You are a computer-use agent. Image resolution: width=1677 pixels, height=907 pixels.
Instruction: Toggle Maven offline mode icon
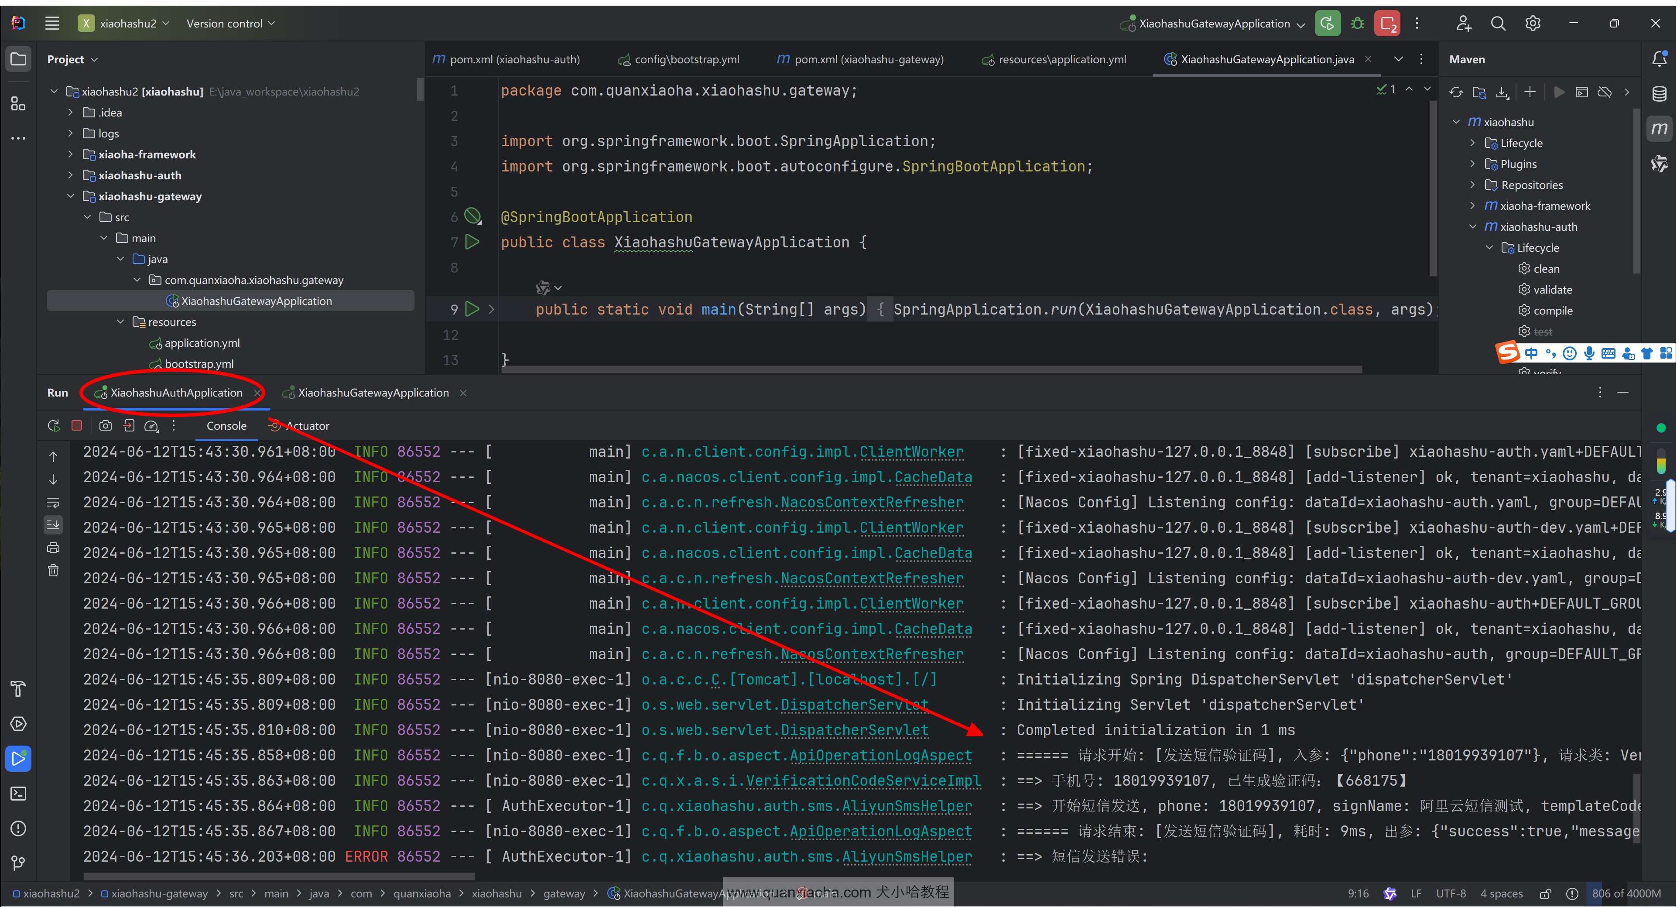click(1605, 92)
